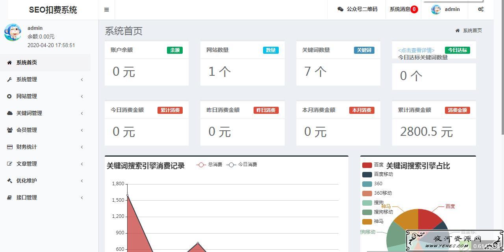This screenshot has width=504, height=252.
Task: Toggle 搜狗移动 legend entry
Action: click(378, 212)
